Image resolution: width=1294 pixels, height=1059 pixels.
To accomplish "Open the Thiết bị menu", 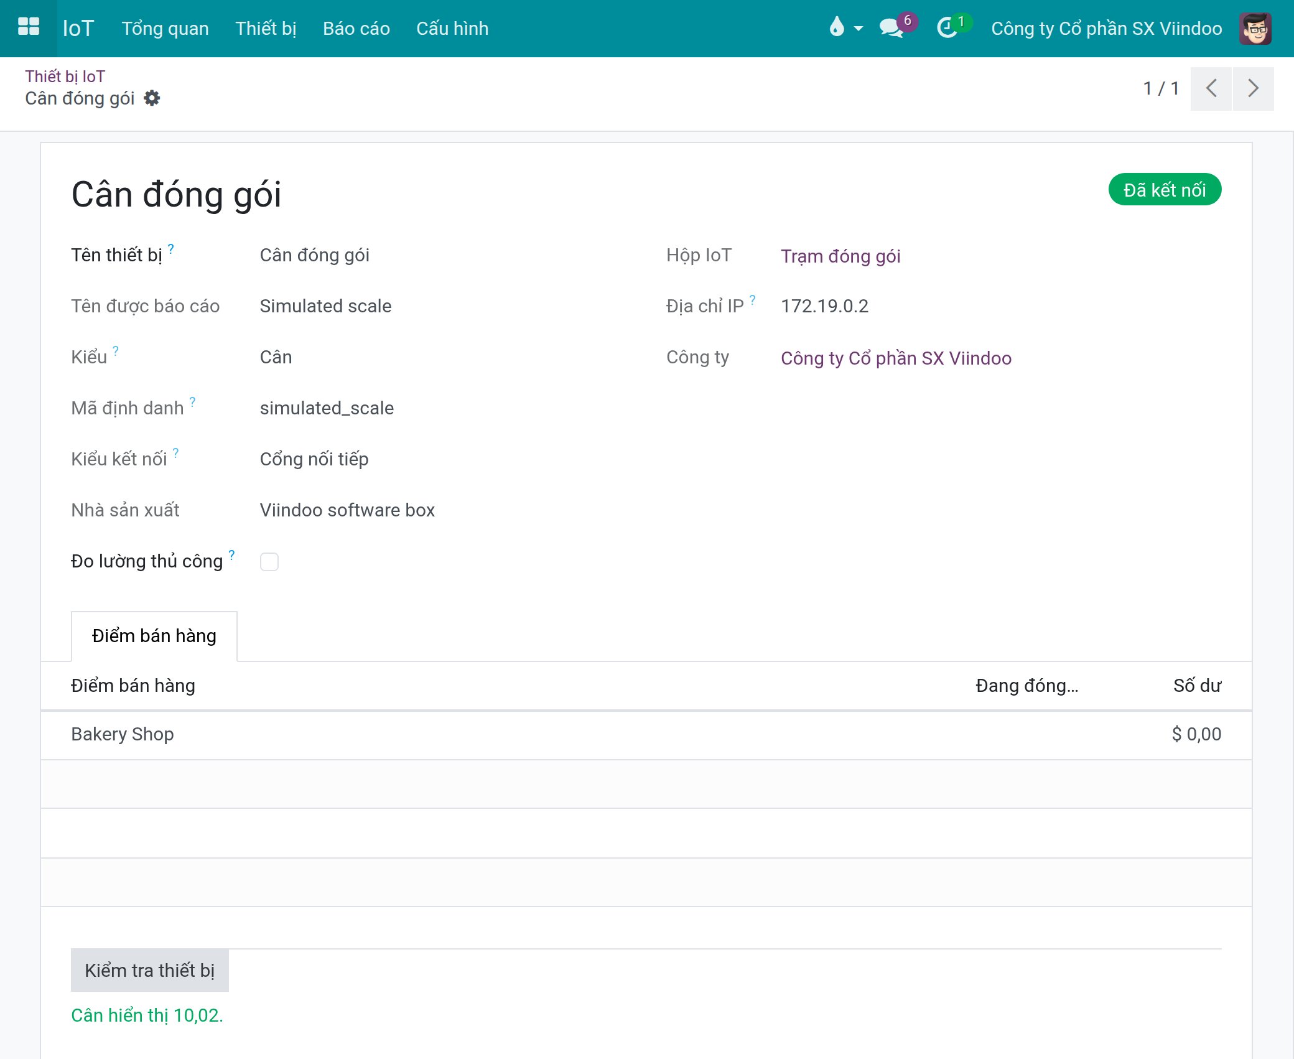I will (266, 28).
